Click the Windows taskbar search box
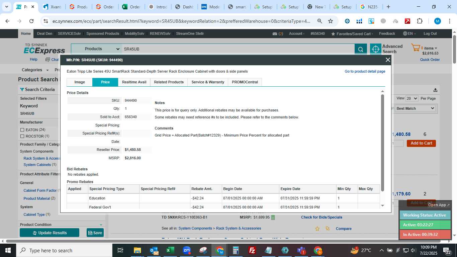This screenshot has width=457, height=257. point(64,250)
